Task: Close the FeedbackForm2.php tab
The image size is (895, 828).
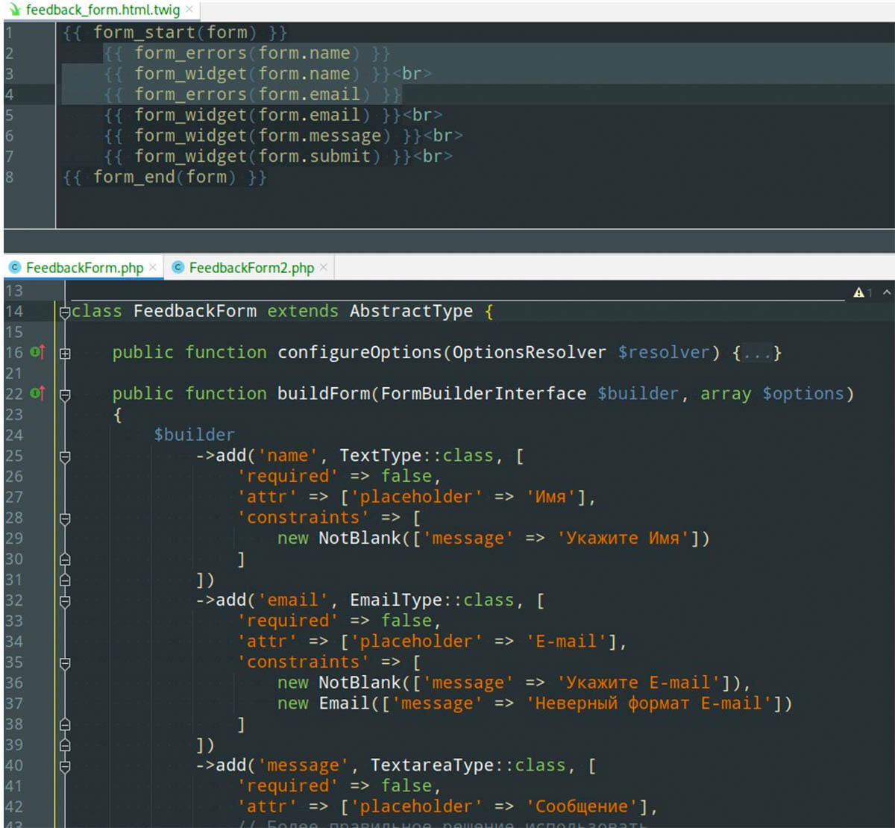Action: (x=324, y=267)
